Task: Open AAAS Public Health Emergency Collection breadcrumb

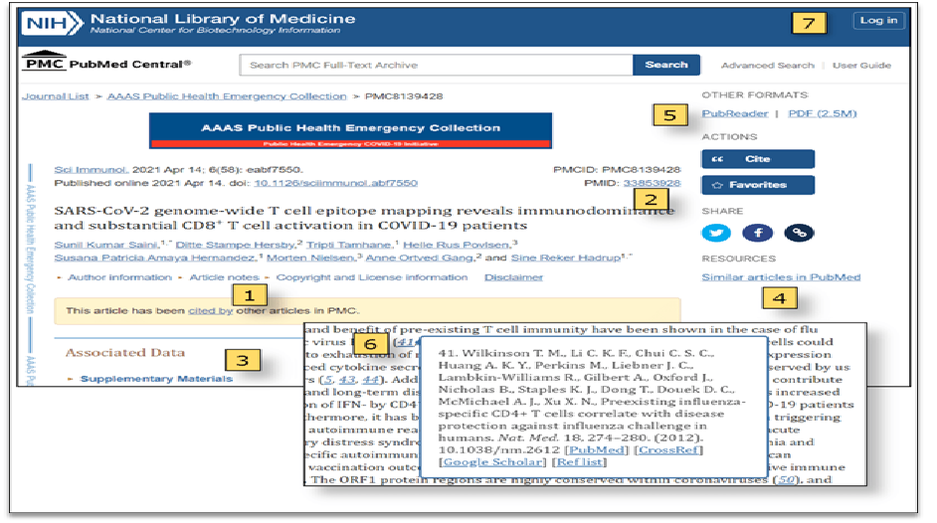Action: coord(227,96)
